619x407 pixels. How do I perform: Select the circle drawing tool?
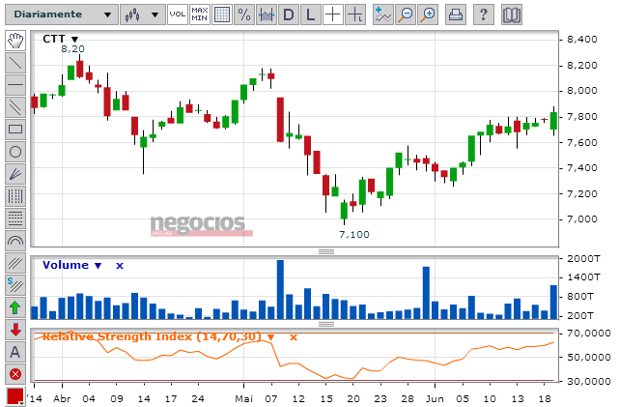15,152
